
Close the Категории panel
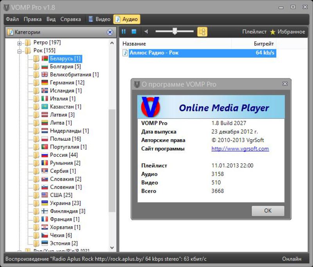110,32
